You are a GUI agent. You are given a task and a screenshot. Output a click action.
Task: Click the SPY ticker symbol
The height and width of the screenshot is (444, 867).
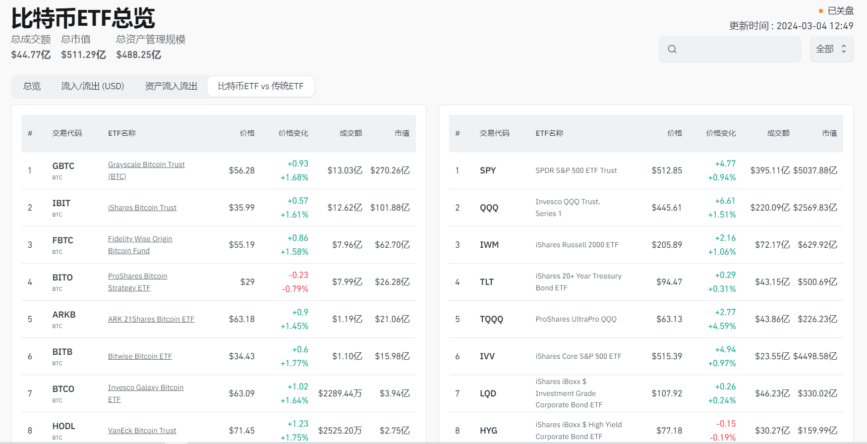coord(488,170)
